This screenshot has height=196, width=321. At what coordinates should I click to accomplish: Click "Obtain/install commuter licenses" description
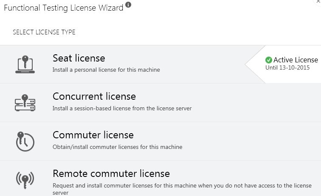coord(117,147)
